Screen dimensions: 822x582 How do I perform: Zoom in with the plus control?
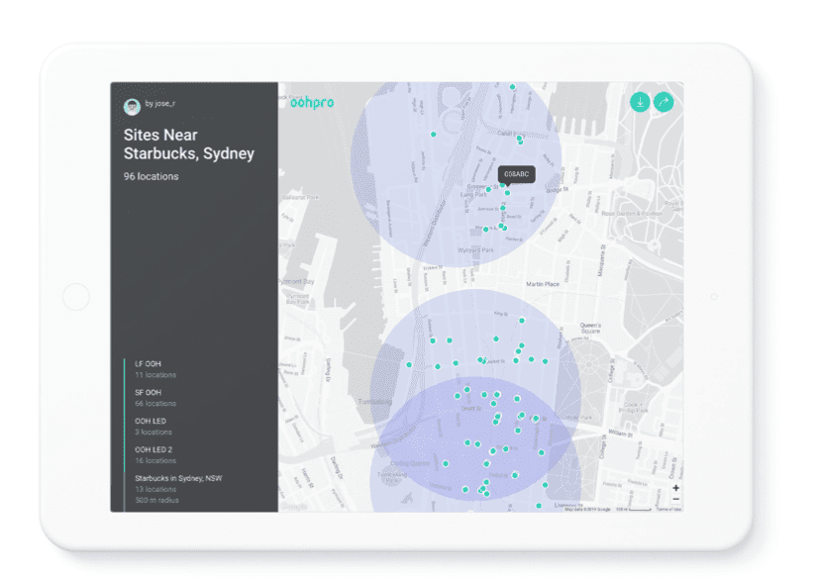675,488
